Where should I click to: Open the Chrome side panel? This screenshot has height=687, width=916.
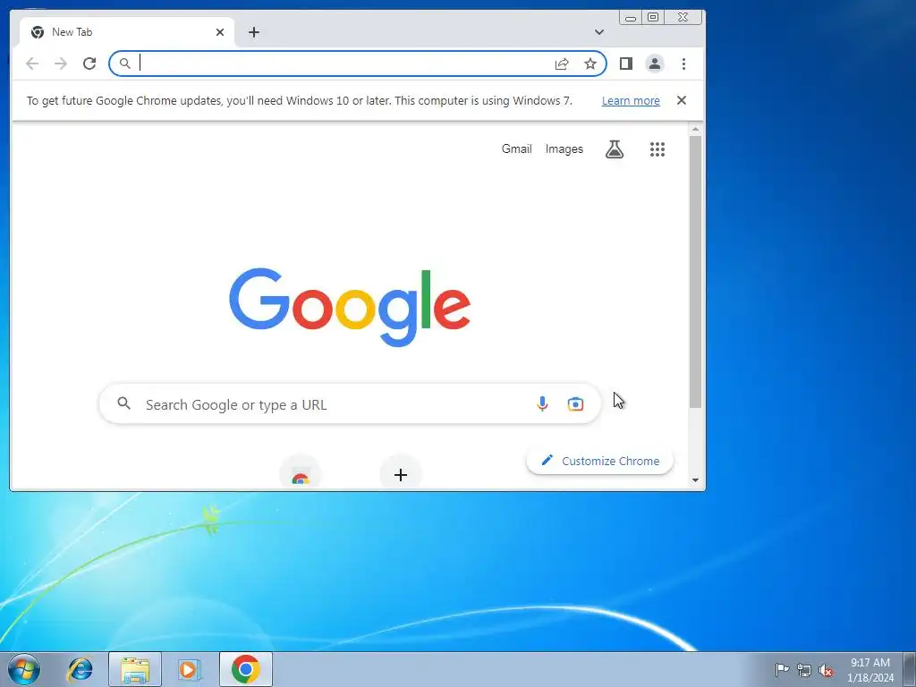[626, 64]
